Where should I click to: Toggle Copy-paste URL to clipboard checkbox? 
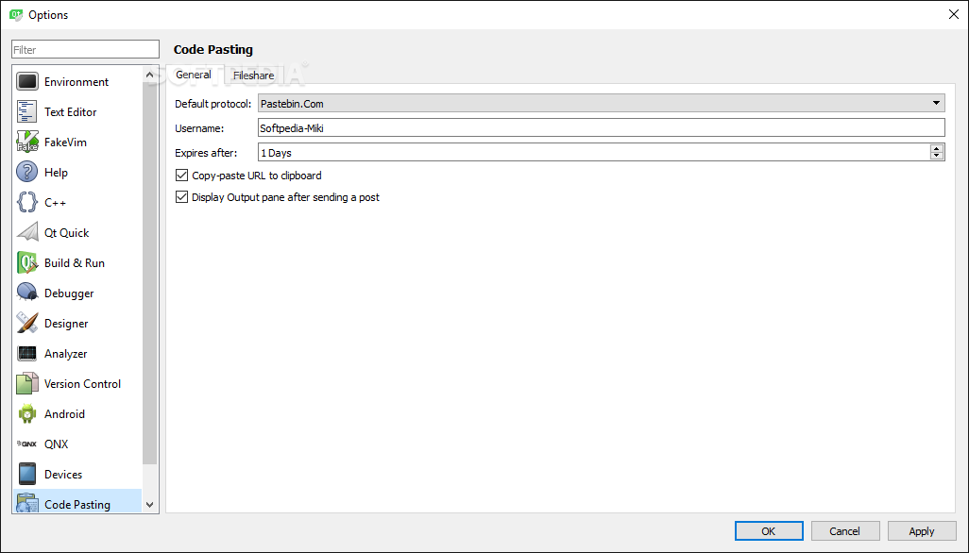(x=181, y=176)
